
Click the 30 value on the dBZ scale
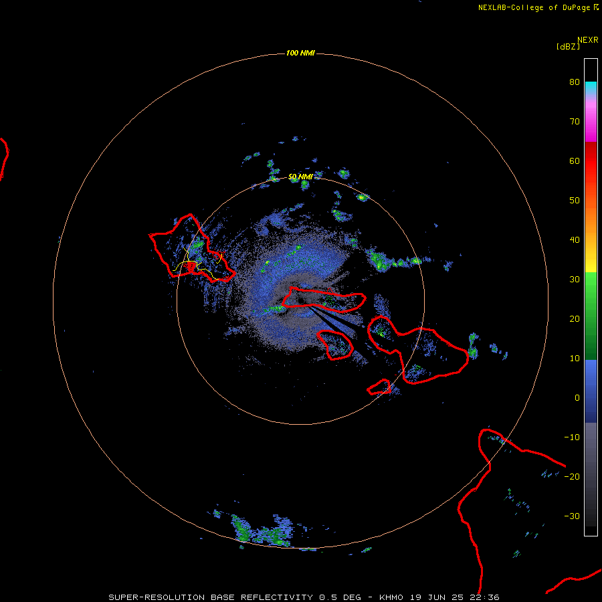(x=575, y=280)
